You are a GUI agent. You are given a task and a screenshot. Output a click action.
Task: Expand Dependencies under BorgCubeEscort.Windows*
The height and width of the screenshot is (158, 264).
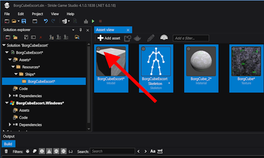coord(10,125)
